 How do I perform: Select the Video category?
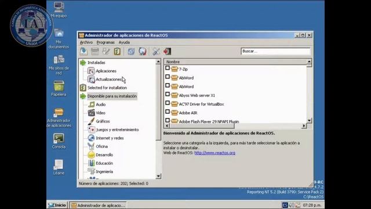click(x=100, y=113)
